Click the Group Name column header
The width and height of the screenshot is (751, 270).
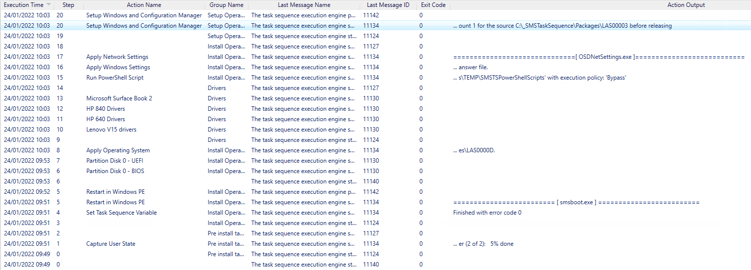click(x=226, y=5)
